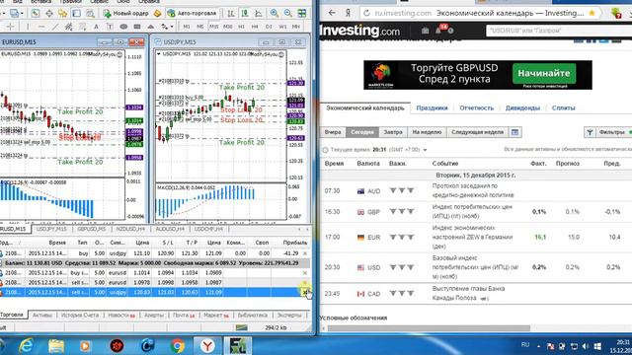
Task: Arrange chart windows with tile icon
Action: tap(302, 13)
